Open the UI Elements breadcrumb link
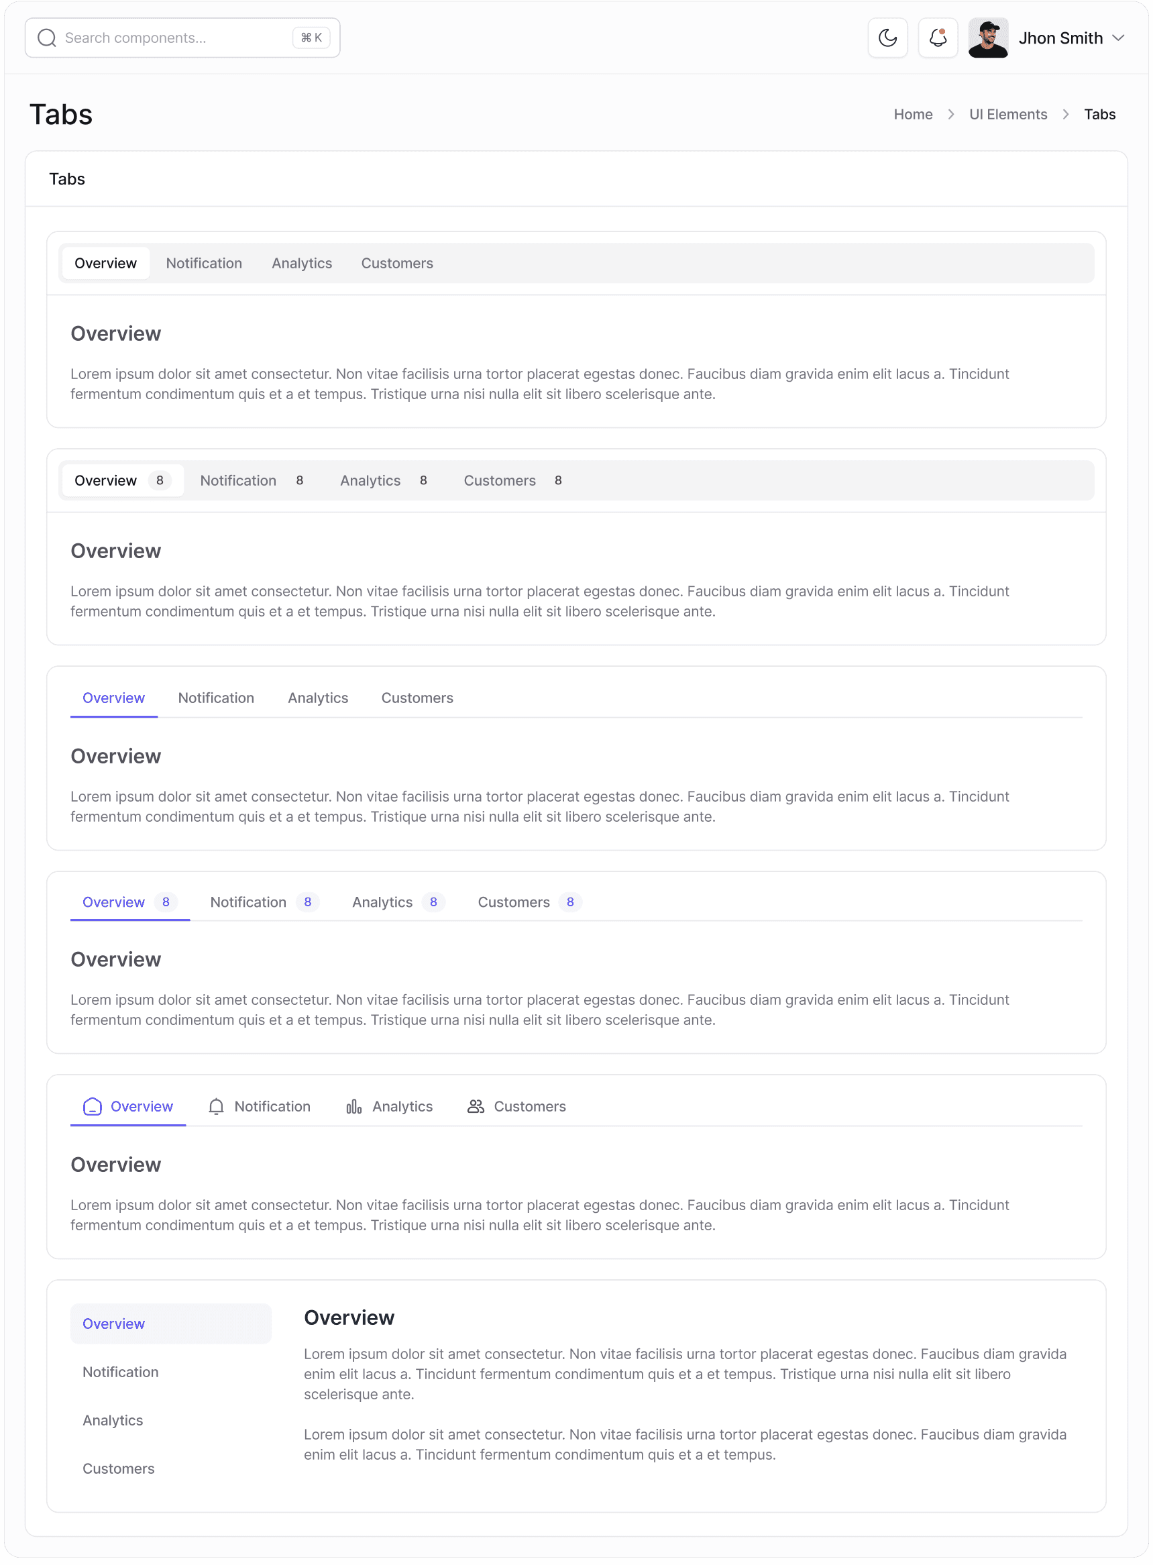This screenshot has height=1565, width=1153. 1008,115
